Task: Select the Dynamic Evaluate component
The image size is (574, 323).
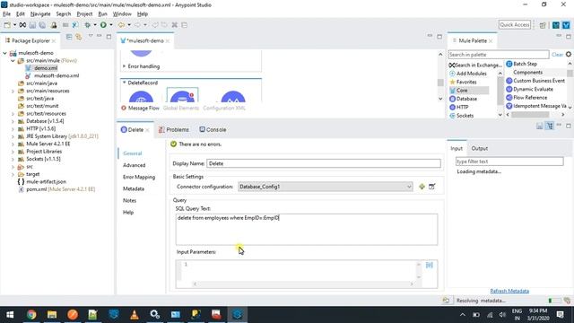Action: tap(530, 89)
